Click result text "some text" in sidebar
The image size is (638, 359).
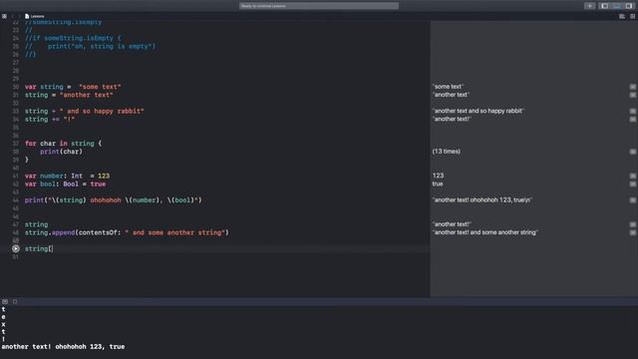(x=448, y=87)
